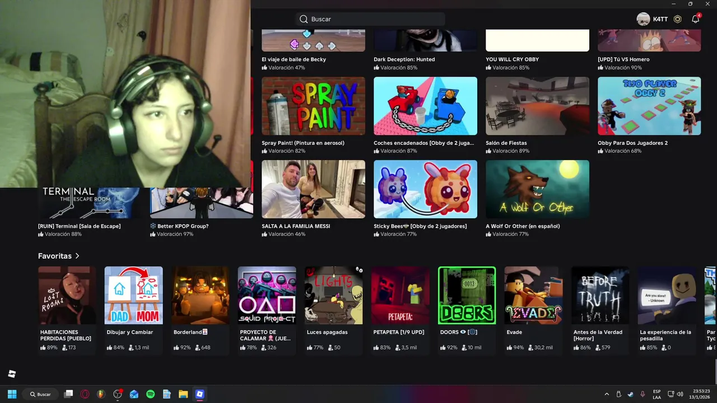717x403 pixels.
Task: Open Task View in the taskbar
Action: click(68, 394)
